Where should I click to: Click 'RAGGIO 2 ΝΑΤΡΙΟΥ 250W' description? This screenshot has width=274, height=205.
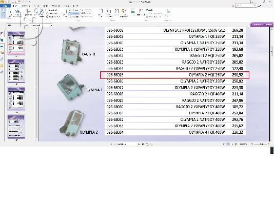point(203,62)
